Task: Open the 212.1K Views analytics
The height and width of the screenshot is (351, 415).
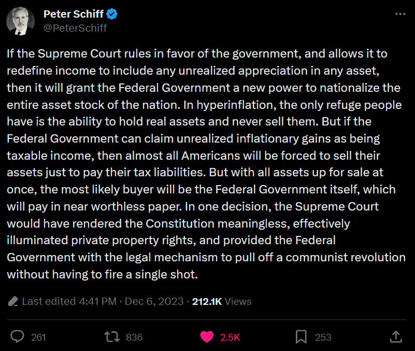Action: [x=222, y=301]
